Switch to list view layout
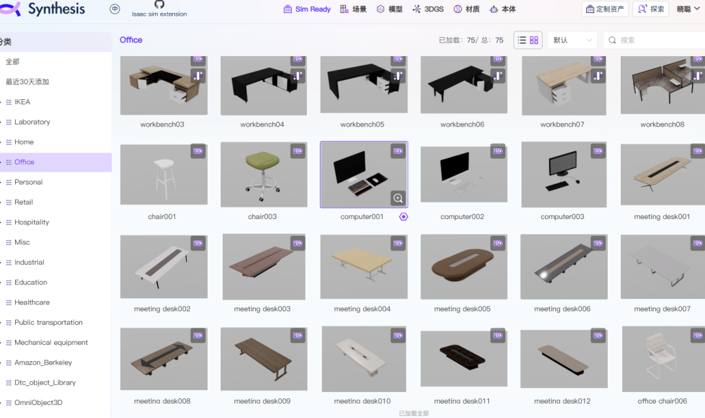 click(522, 40)
